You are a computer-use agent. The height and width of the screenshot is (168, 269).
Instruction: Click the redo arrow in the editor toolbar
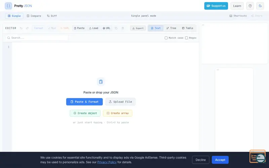pos(27,28)
